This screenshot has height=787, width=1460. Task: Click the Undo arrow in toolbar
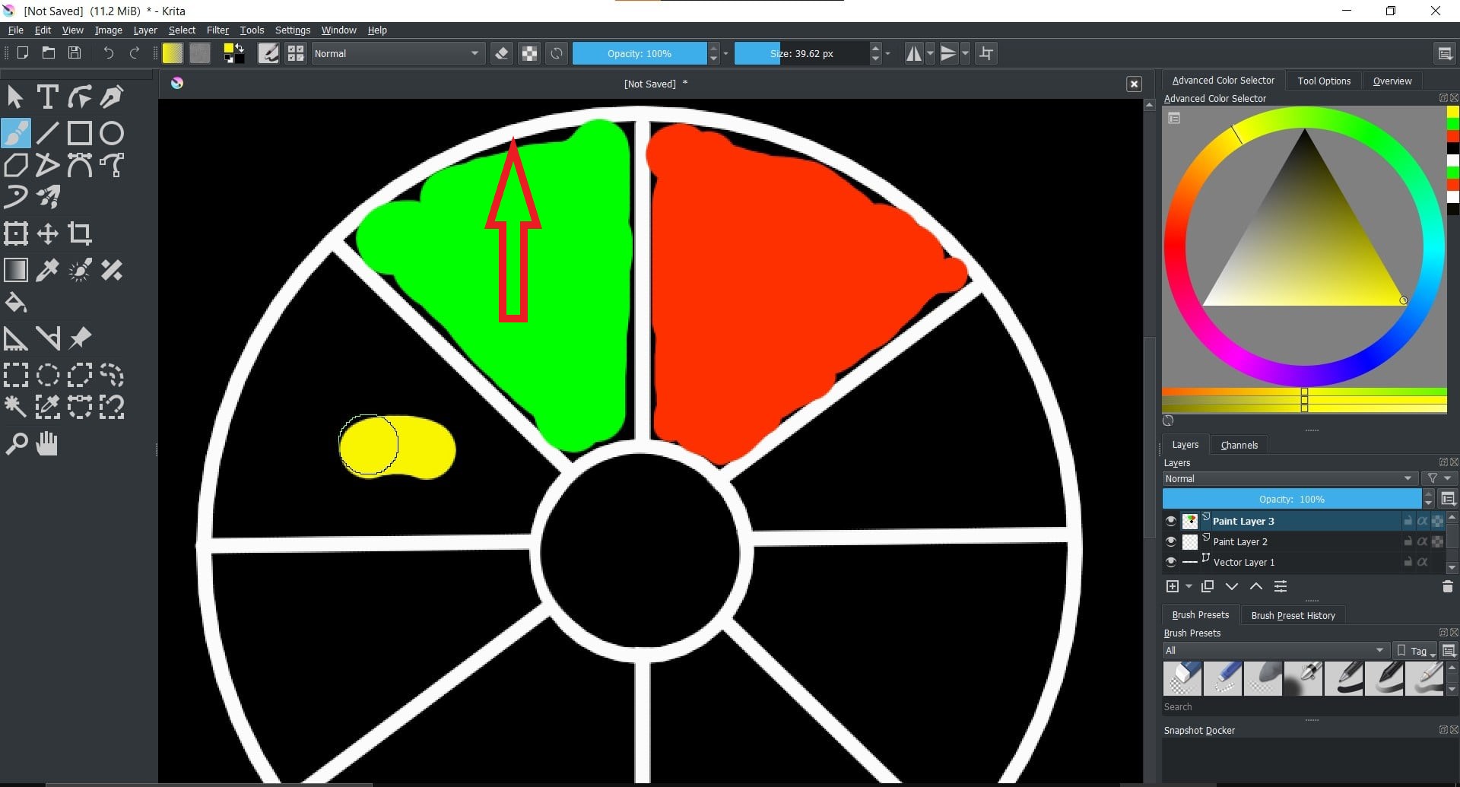click(x=108, y=53)
